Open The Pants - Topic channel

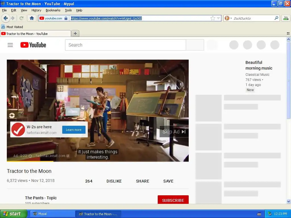click(41, 198)
